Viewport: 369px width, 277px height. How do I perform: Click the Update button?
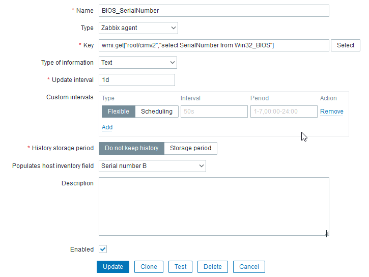point(112,267)
